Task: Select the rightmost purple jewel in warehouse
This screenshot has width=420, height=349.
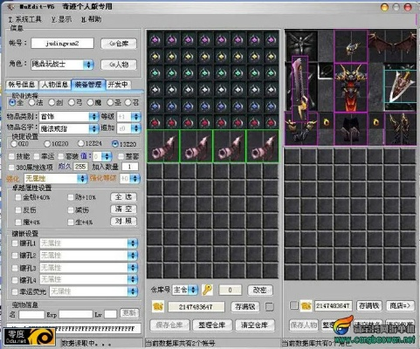Action: click(x=271, y=39)
